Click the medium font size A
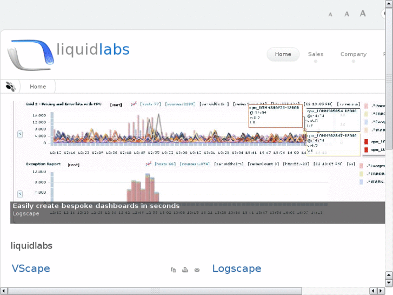The height and width of the screenshot is (295, 393). click(x=347, y=14)
